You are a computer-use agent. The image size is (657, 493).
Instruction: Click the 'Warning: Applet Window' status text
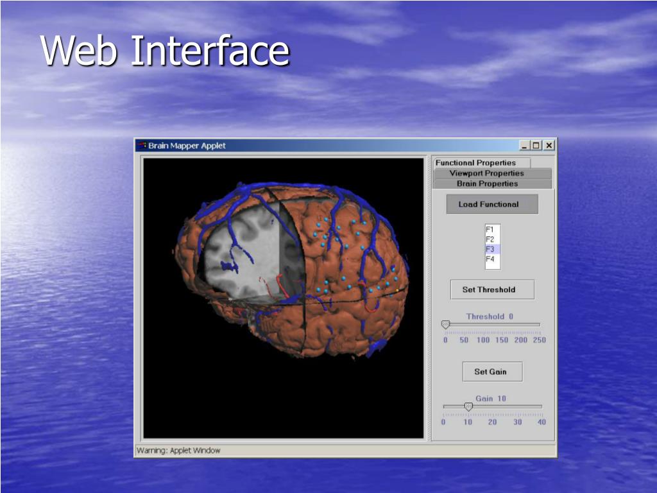point(178,451)
